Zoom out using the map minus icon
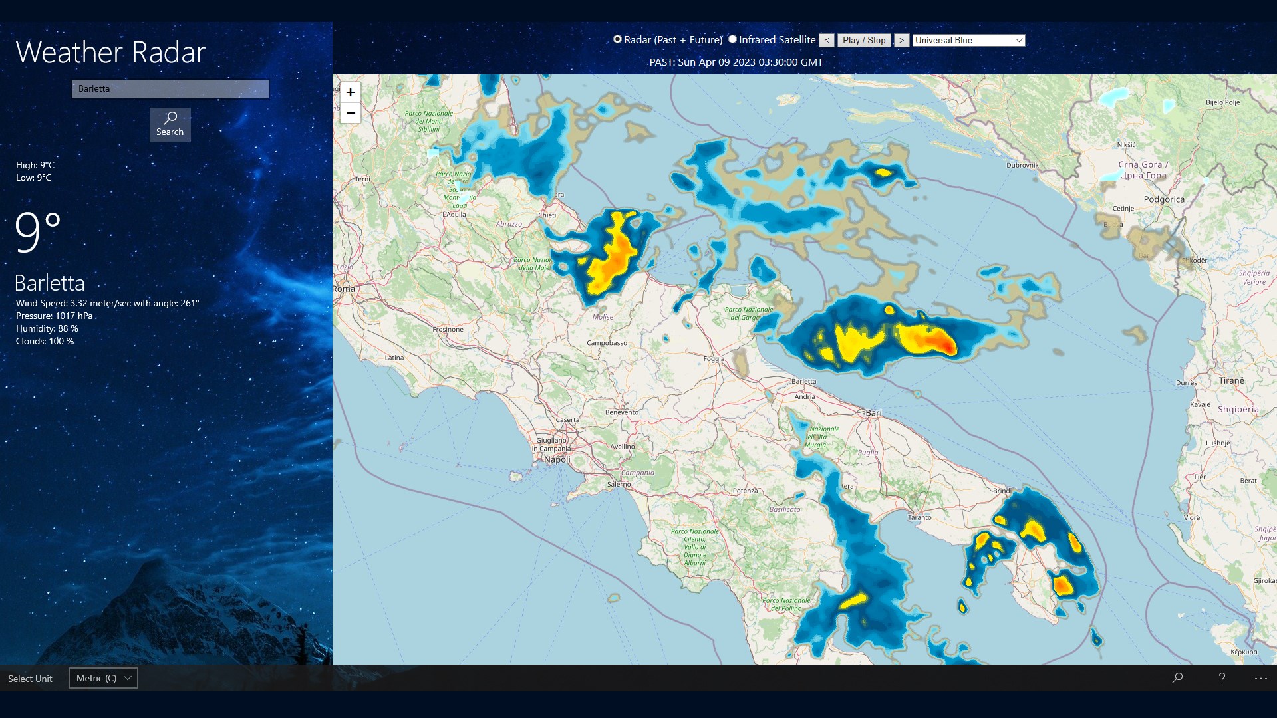 [351, 114]
